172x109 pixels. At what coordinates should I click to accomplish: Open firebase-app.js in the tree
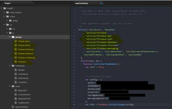pyautogui.click(x=24, y=41)
